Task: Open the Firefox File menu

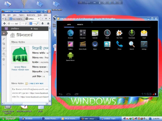Action: [4, 15]
